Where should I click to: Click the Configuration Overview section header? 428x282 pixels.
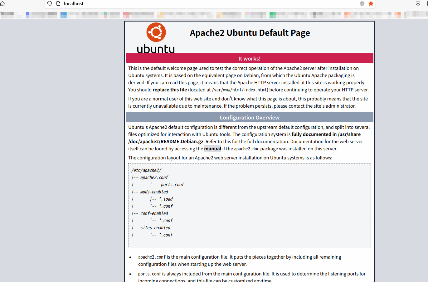point(249,117)
